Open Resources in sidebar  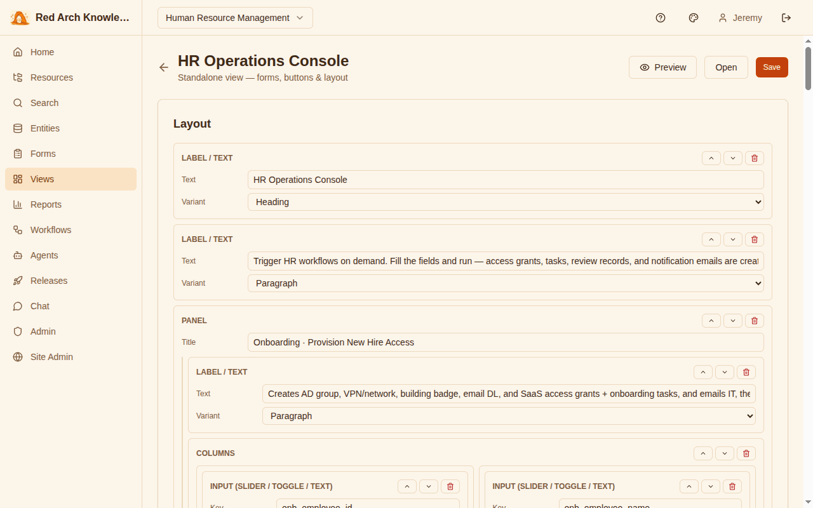(71, 77)
